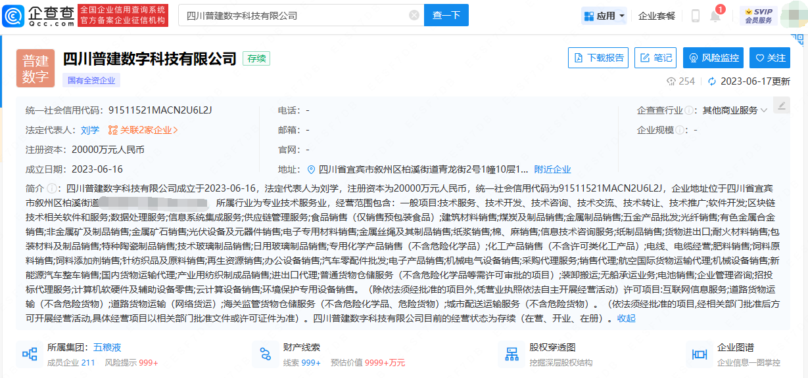Image resolution: width=808 pixels, height=378 pixels.
Task: Click the 下载报告 button
Action: click(598, 58)
